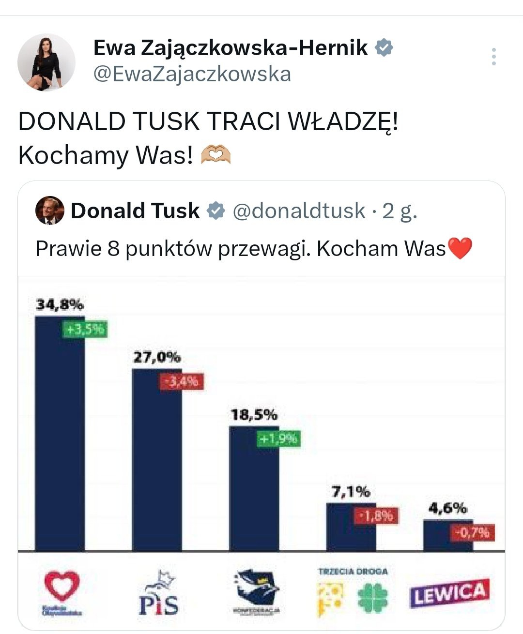
Task: Open the three-dot more options menu
Action: [493, 57]
